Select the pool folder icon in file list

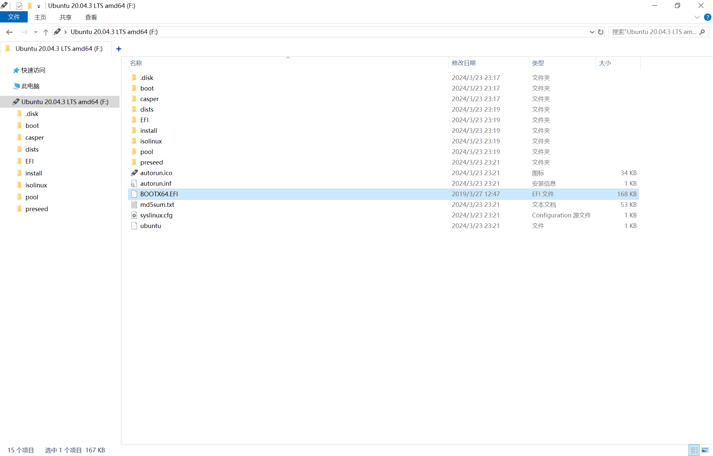(x=134, y=152)
